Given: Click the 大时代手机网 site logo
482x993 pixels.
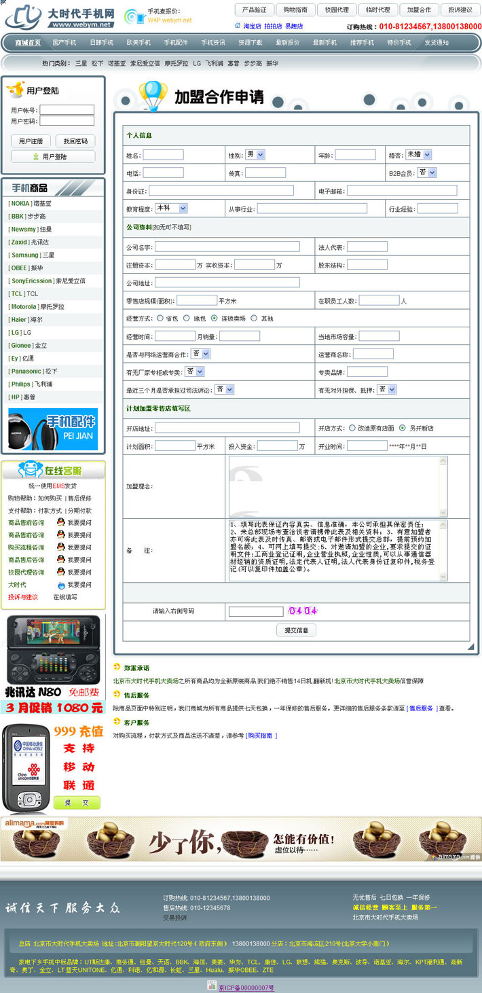Looking at the screenshot, I should point(60,17).
